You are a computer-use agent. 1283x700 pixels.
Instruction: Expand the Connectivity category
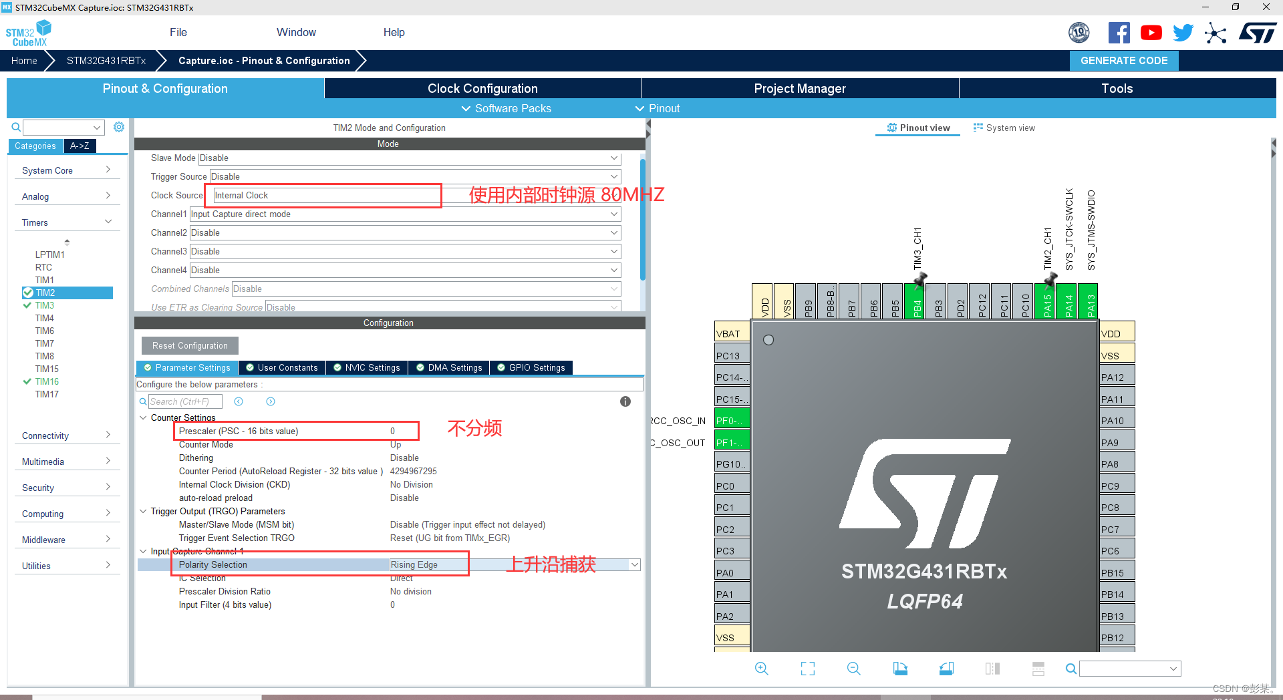tap(67, 435)
